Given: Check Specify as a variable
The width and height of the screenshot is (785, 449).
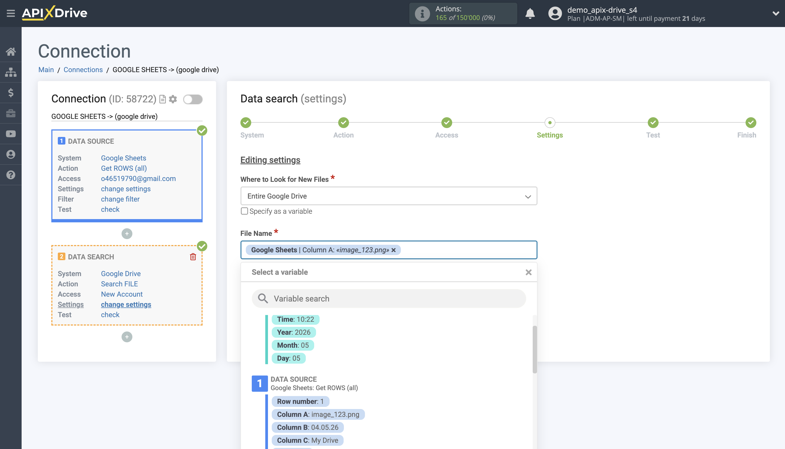Looking at the screenshot, I should [244, 211].
